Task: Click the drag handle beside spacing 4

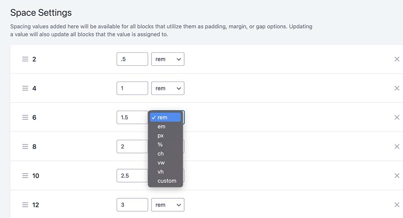Action: click(x=25, y=88)
